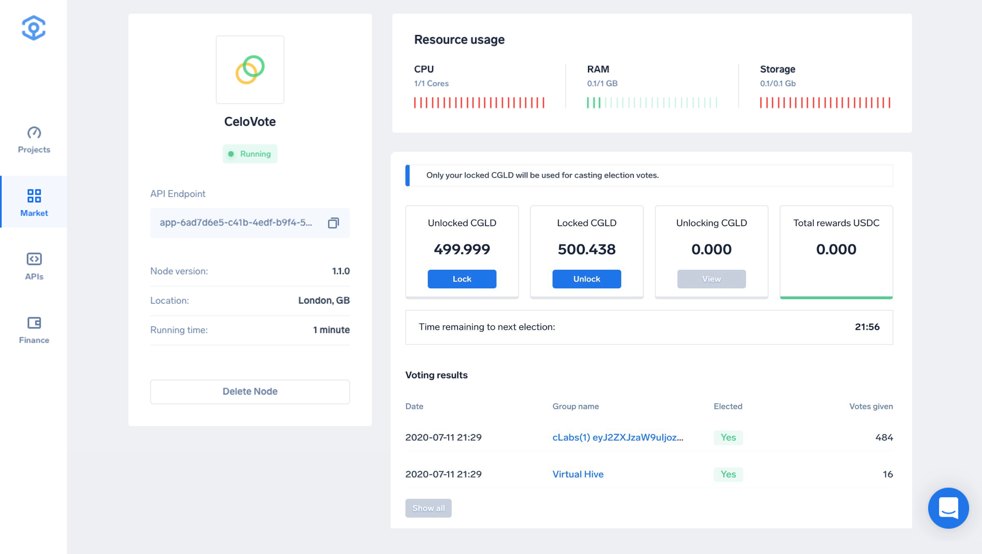Image resolution: width=982 pixels, height=554 pixels.
Task: Click the Total rewards USDC card
Action: point(836,252)
